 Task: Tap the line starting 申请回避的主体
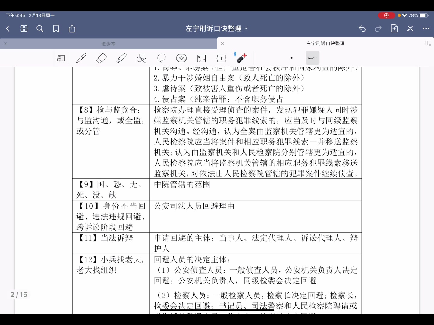(x=256, y=238)
